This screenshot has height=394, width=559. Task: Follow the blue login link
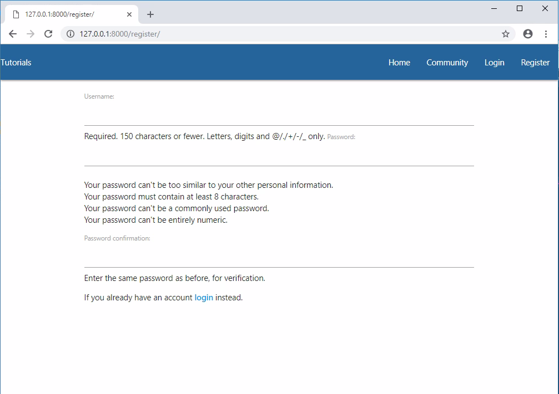(204, 298)
